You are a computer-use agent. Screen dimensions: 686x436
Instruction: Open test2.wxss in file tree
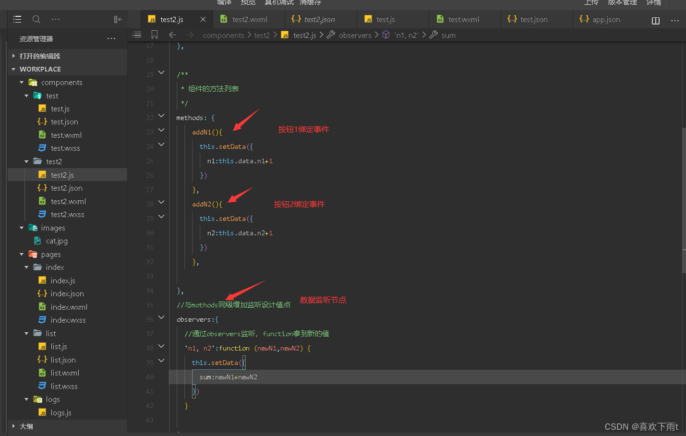67,215
